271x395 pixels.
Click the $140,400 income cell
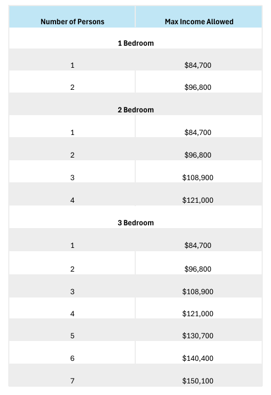(198, 358)
